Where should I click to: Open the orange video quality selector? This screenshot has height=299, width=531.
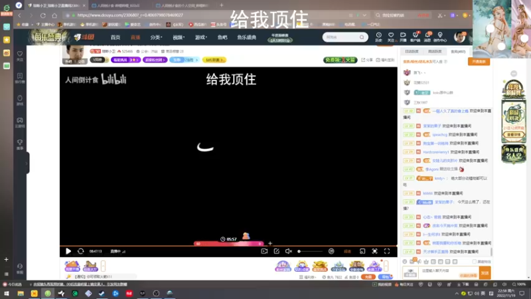(347, 252)
